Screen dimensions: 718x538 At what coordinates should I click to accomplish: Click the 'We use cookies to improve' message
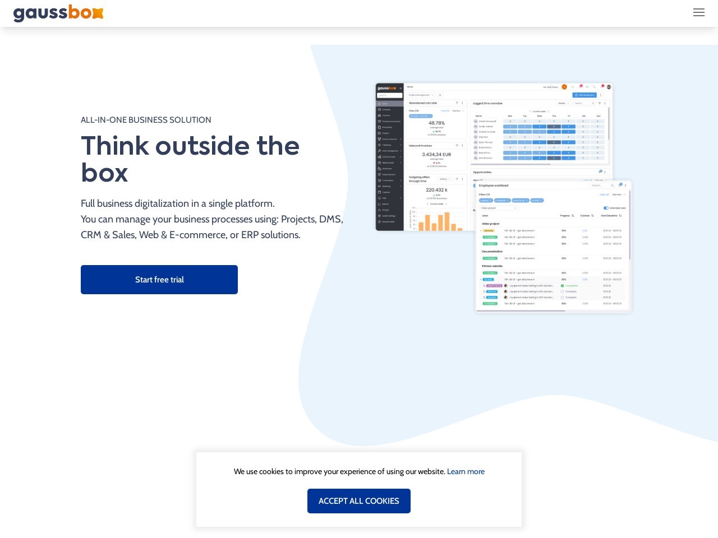pyautogui.click(x=339, y=471)
